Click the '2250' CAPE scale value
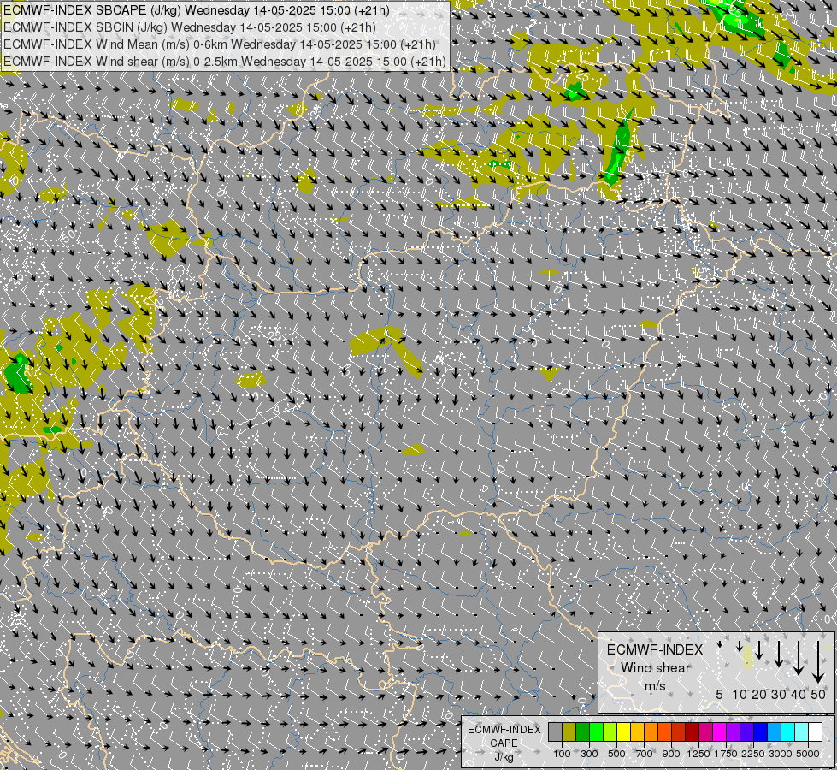This screenshot has height=770, width=837. coord(753,754)
